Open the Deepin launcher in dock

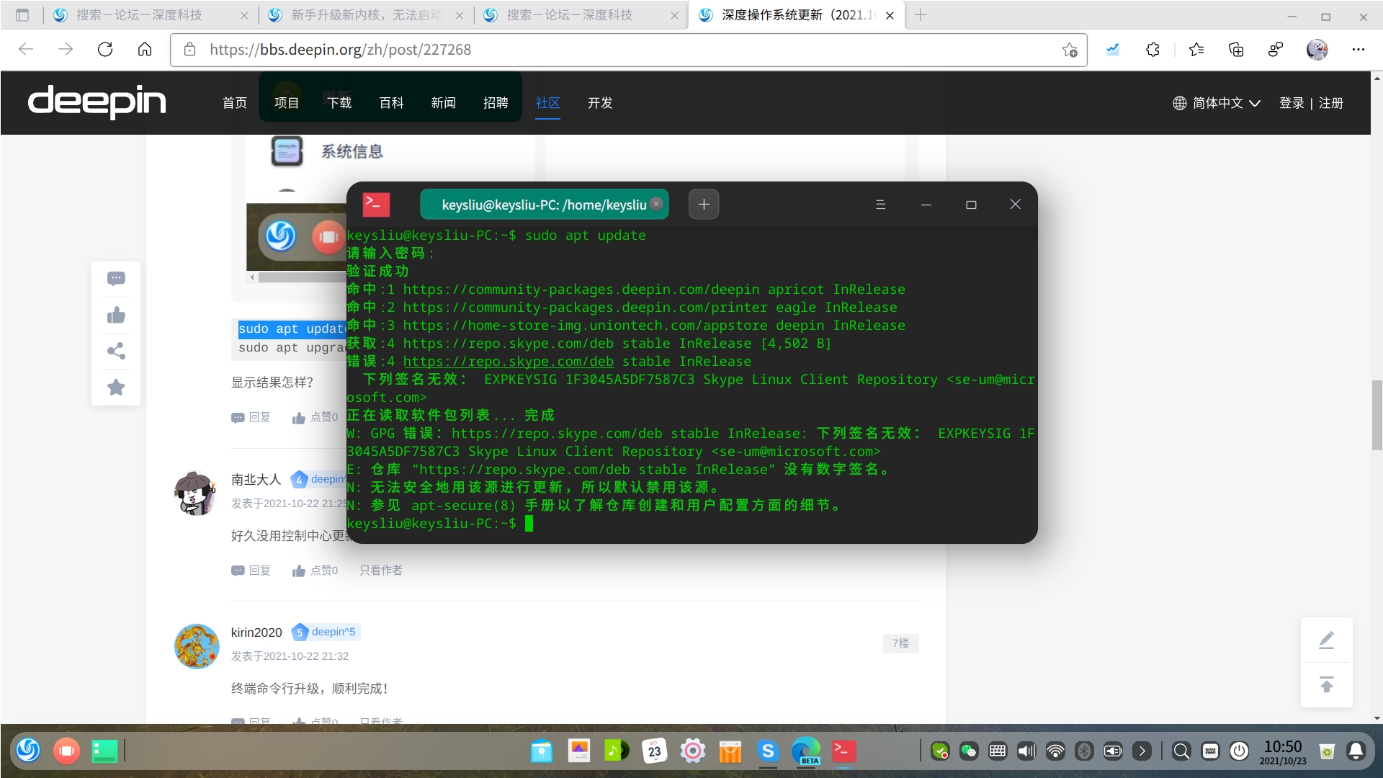click(28, 751)
